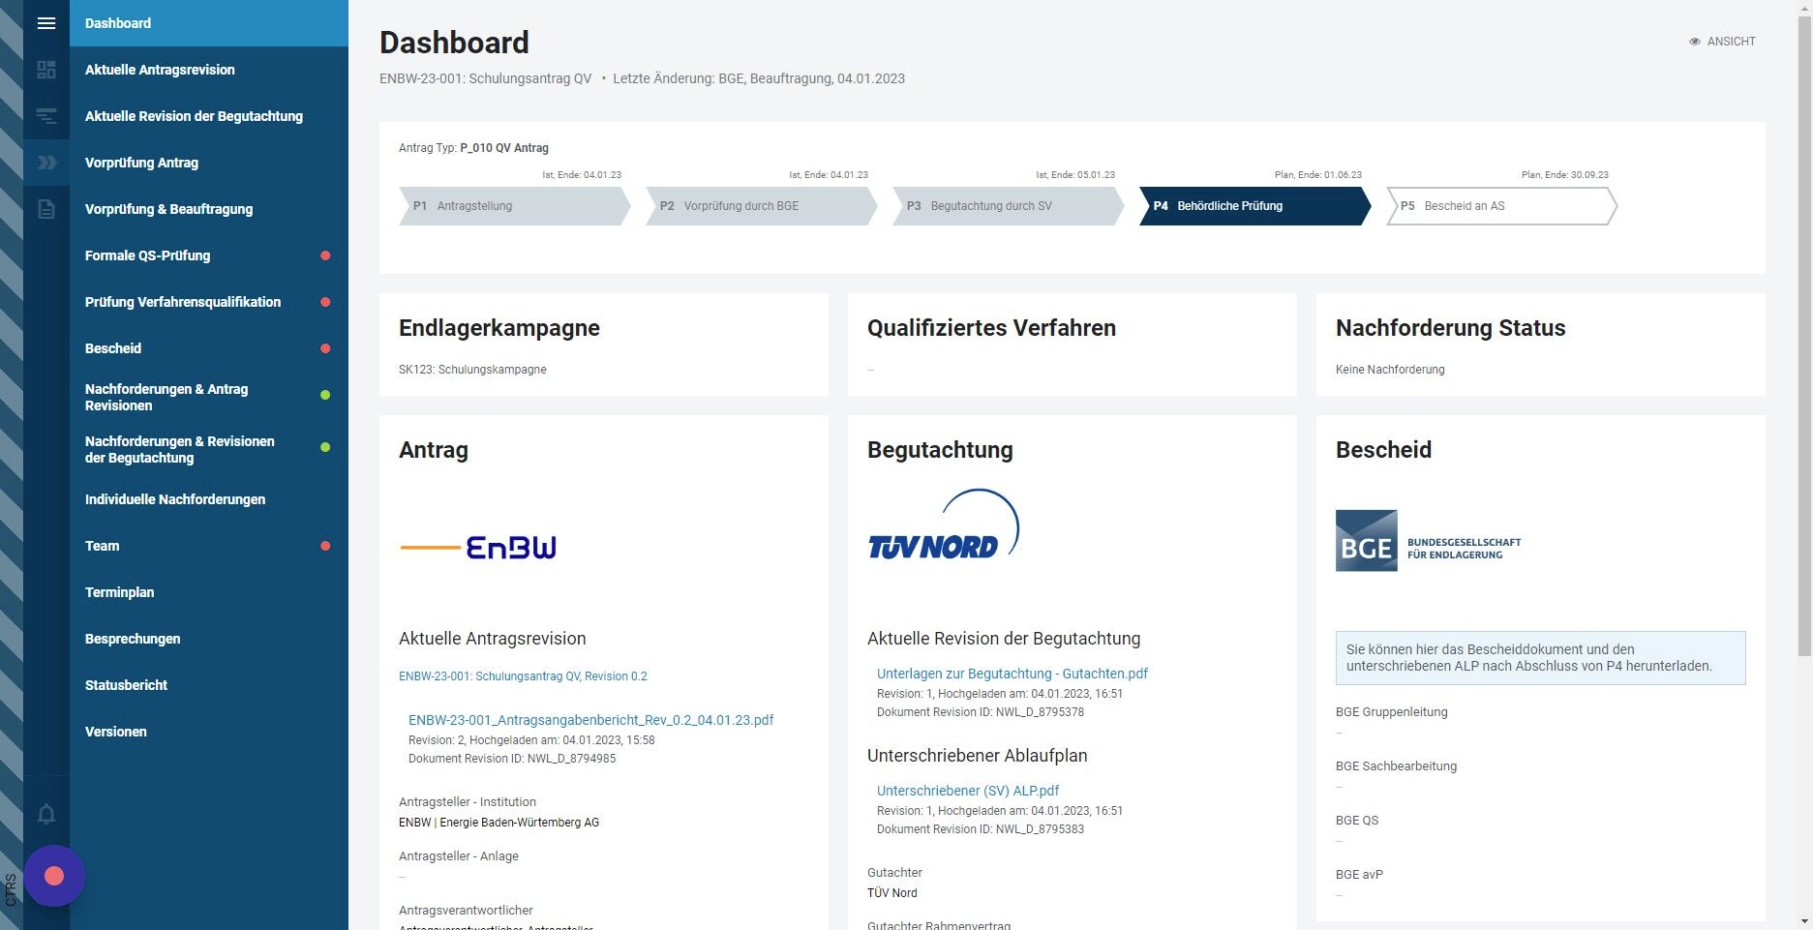Click the 'BGE avP' label
Image resolution: width=1813 pixels, height=930 pixels.
tap(1359, 875)
